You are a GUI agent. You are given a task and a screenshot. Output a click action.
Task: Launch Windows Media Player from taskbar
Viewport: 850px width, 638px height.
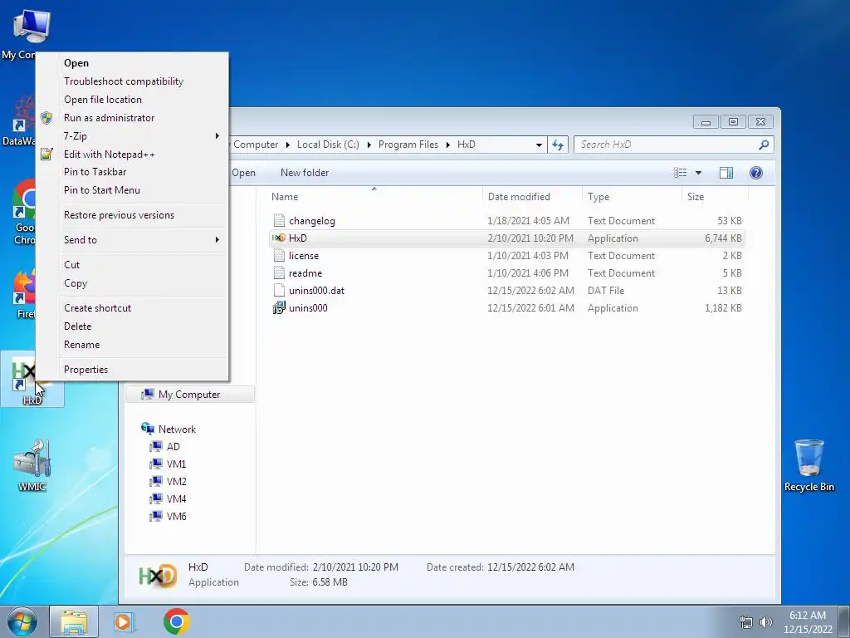coord(124,621)
